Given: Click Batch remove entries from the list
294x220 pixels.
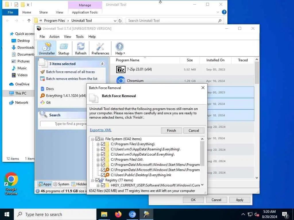Looking at the screenshot, I should coord(71,79).
